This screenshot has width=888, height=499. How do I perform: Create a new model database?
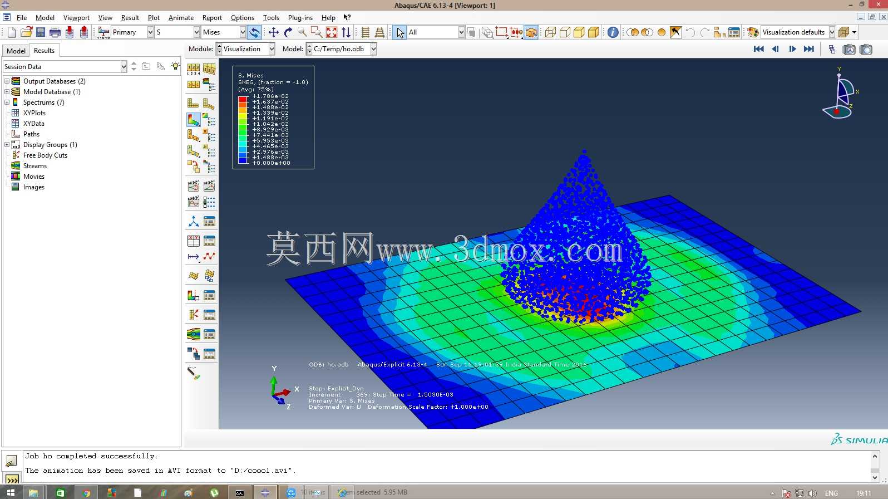[x=12, y=32]
